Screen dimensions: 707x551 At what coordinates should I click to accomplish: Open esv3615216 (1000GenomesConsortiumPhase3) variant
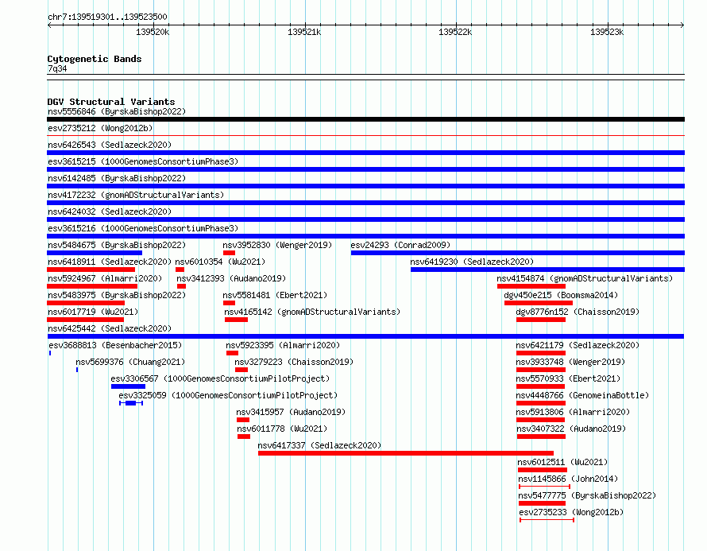pyautogui.click(x=143, y=228)
